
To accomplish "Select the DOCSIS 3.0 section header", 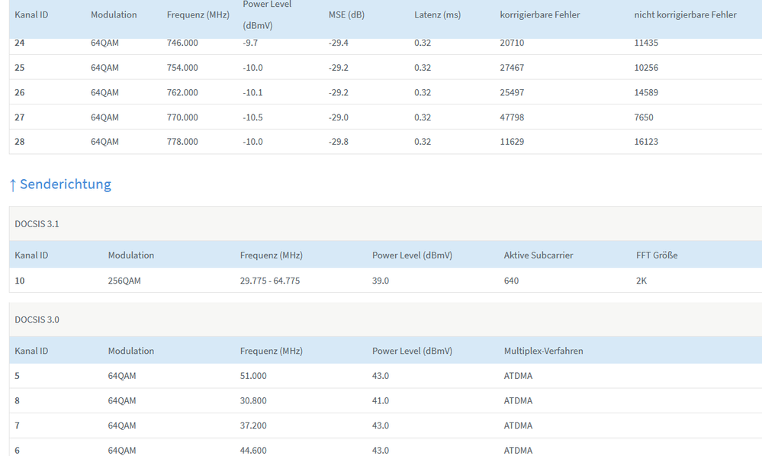I will point(37,320).
